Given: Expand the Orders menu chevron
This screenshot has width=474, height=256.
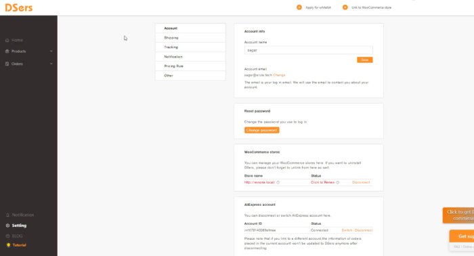Looking at the screenshot, I should tap(51, 64).
